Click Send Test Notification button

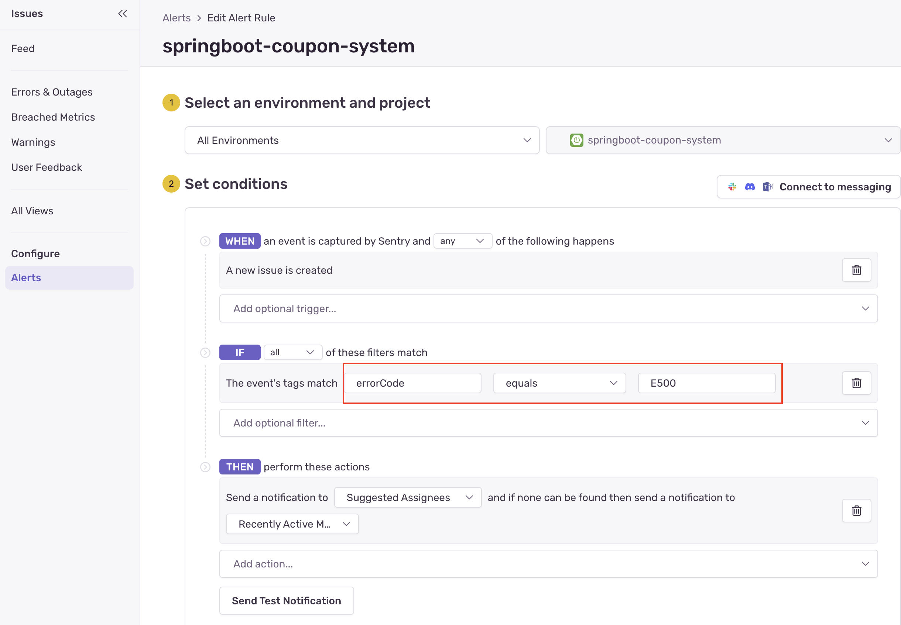click(287, 600)
